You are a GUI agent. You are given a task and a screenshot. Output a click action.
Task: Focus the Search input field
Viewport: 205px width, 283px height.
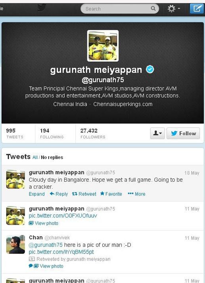coord(120,9)
